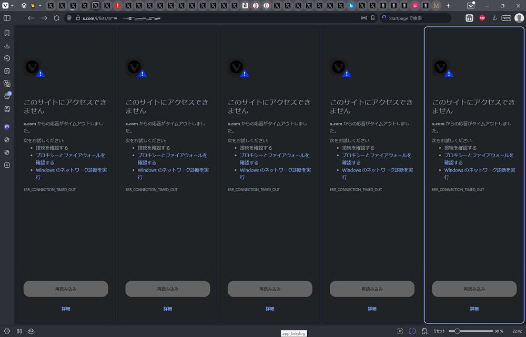Open the Vivaldi main menu
Screen dimensions: 526x337
(5, 5)
